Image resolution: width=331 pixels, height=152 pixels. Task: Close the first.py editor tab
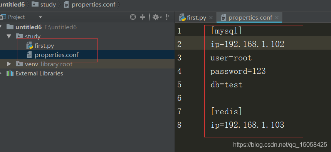[x=211, y=17]
